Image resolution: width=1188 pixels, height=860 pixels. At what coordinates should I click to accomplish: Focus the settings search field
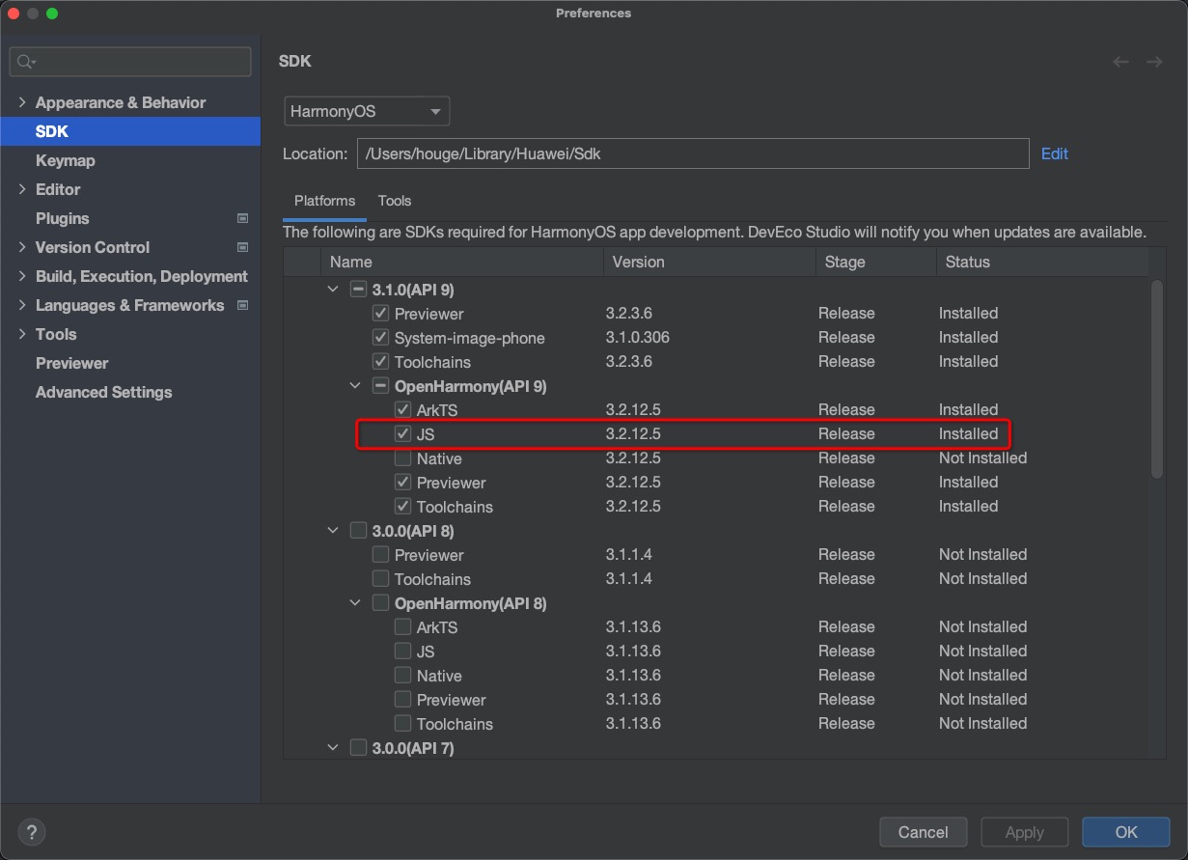coord(130,62)
